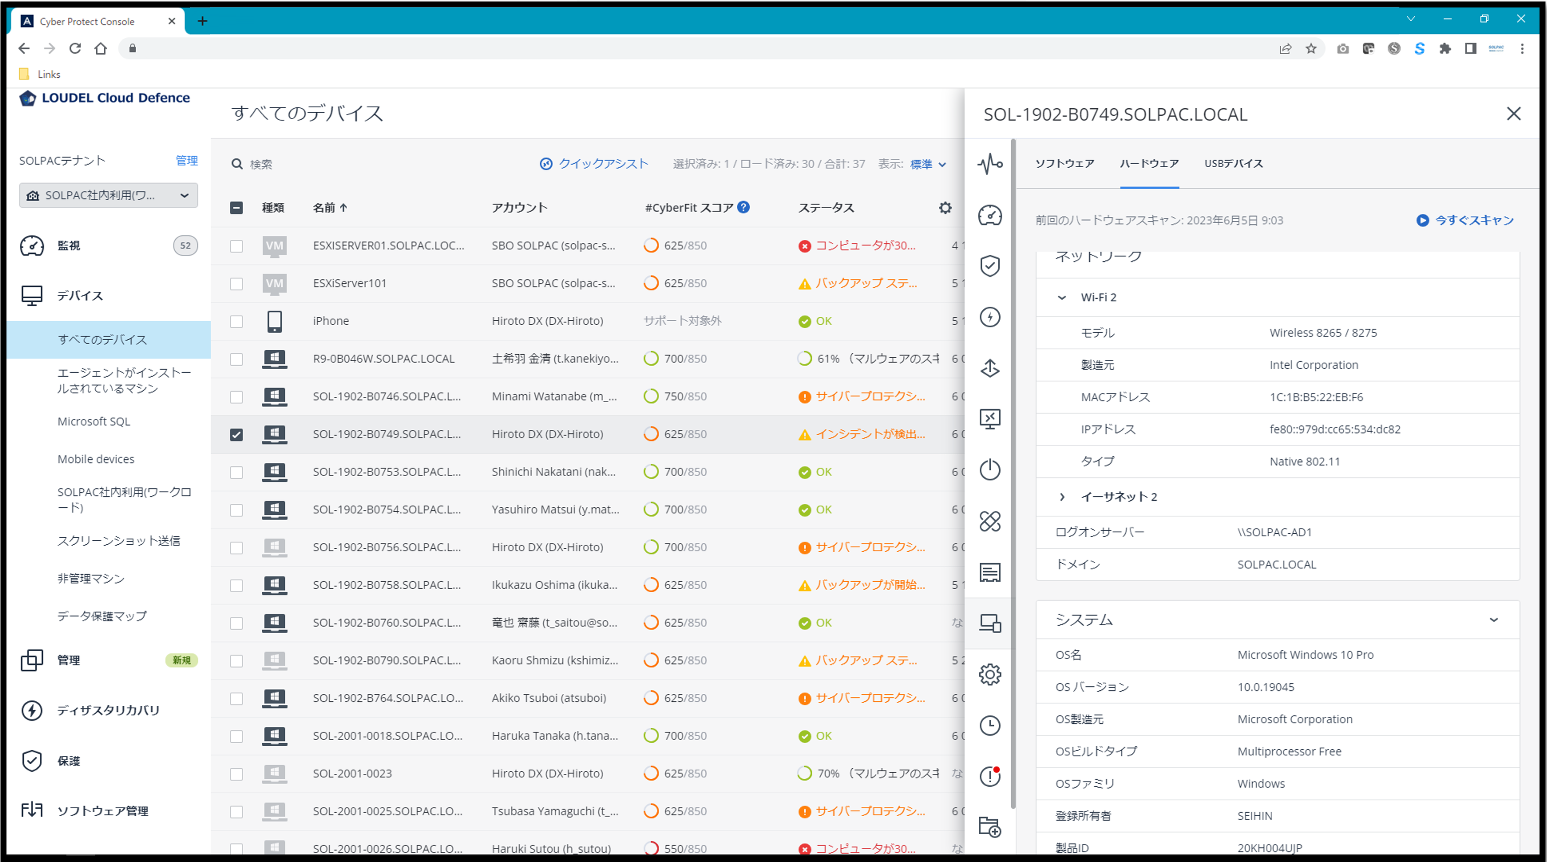1547x862 pixels.
Task: Click the browser reload icon
Action: (75, 48)
